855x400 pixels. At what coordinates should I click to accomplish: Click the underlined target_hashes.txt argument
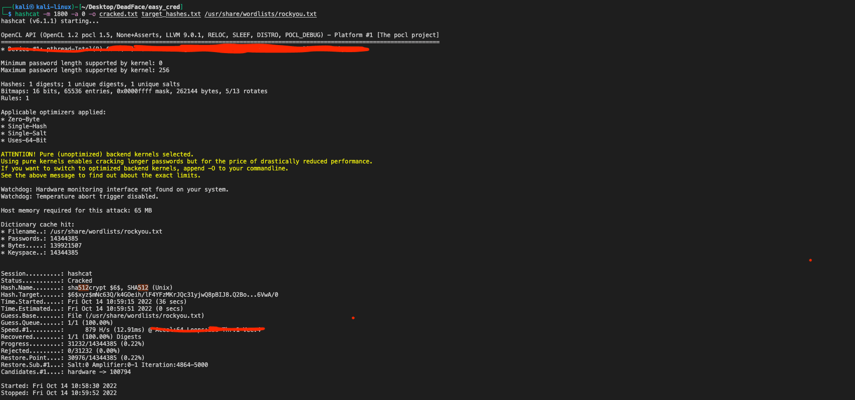tap(171, 14)
